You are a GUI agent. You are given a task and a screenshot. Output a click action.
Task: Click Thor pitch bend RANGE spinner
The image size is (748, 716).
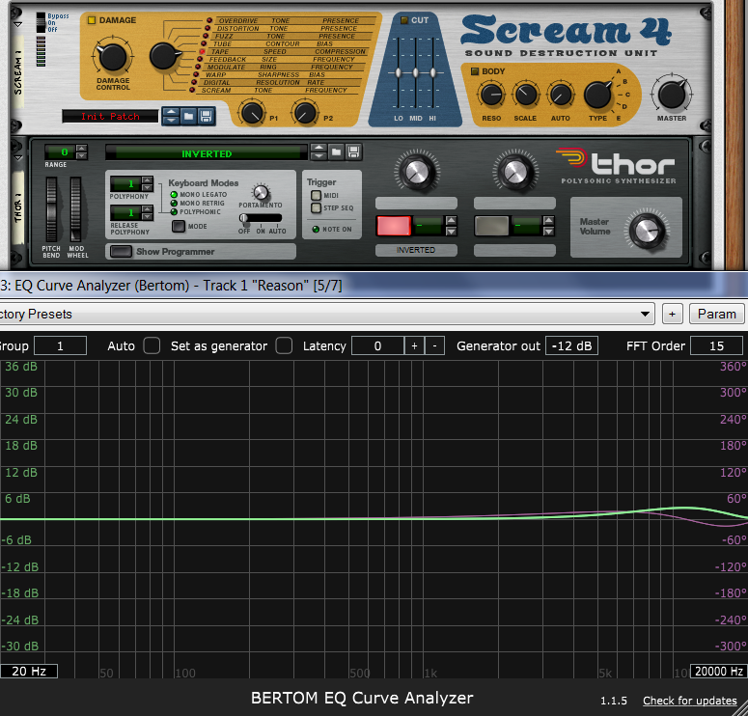(x=82, y=152)
